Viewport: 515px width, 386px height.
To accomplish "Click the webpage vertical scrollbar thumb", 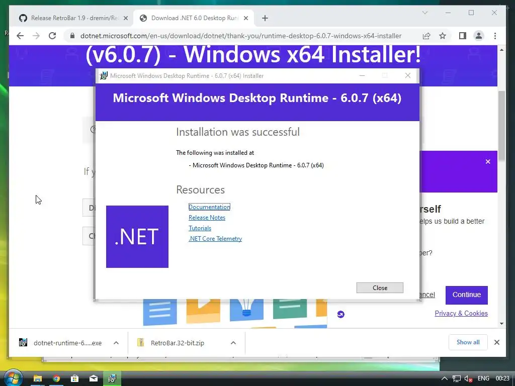I will coord(501,126).
